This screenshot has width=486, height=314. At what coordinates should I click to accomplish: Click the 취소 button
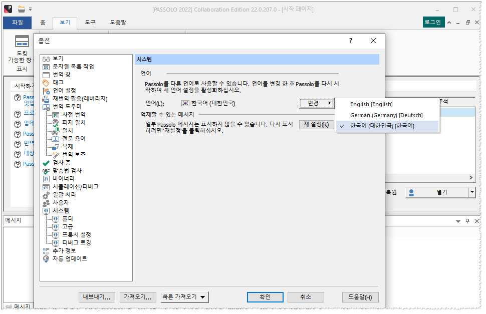coord(306,297)
